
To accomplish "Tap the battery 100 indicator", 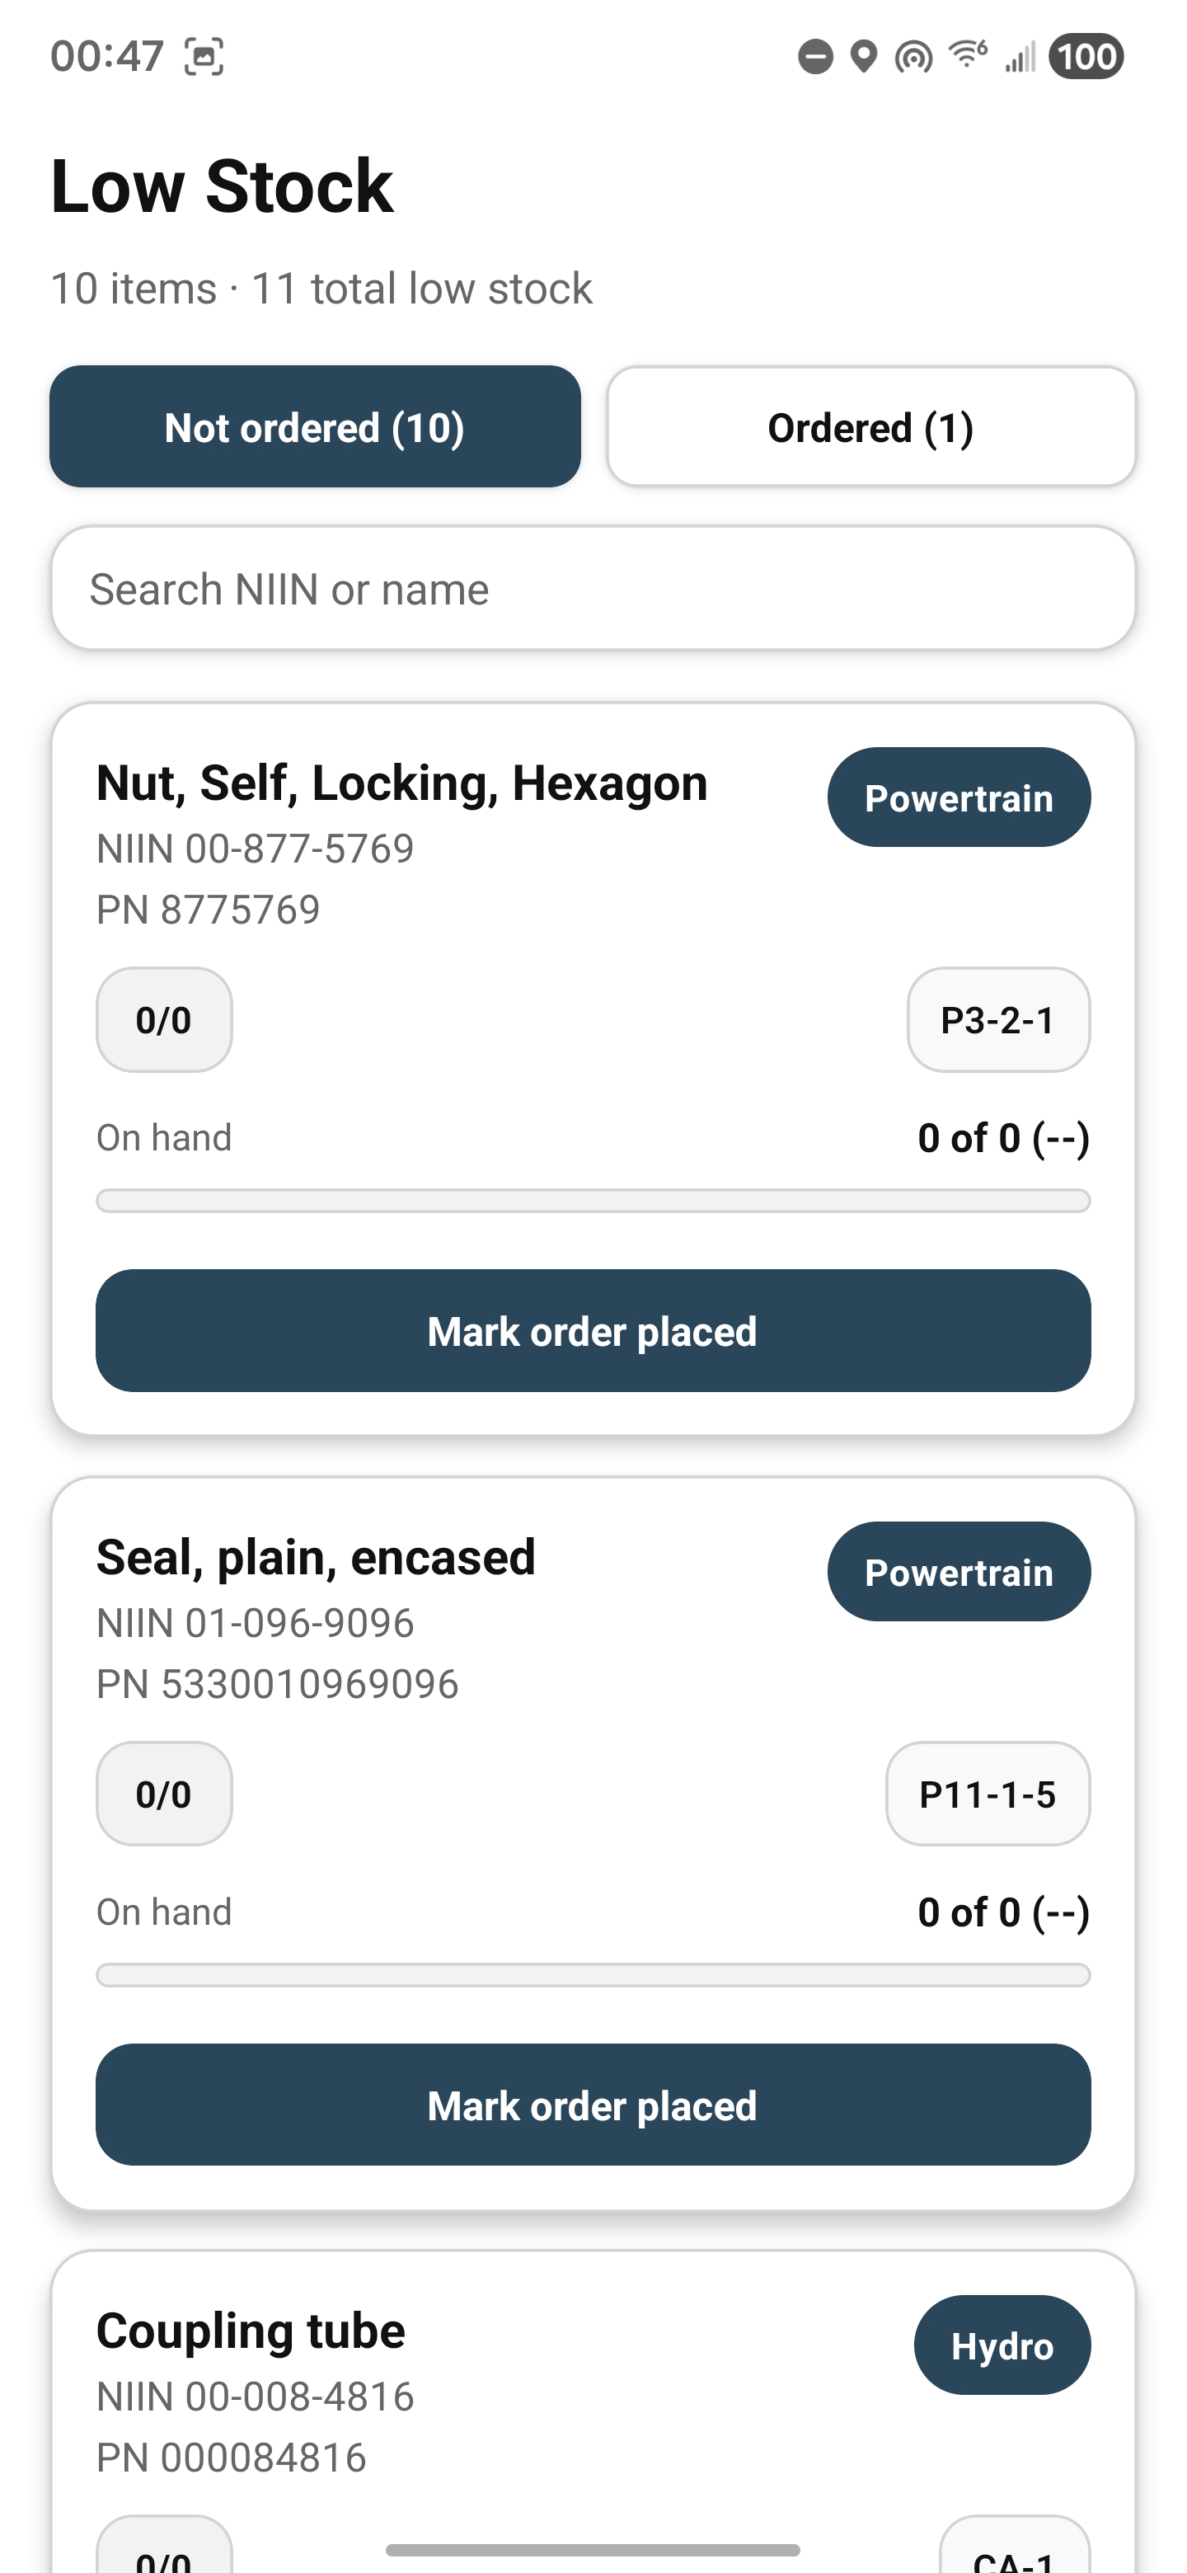I will (1086, 57).
